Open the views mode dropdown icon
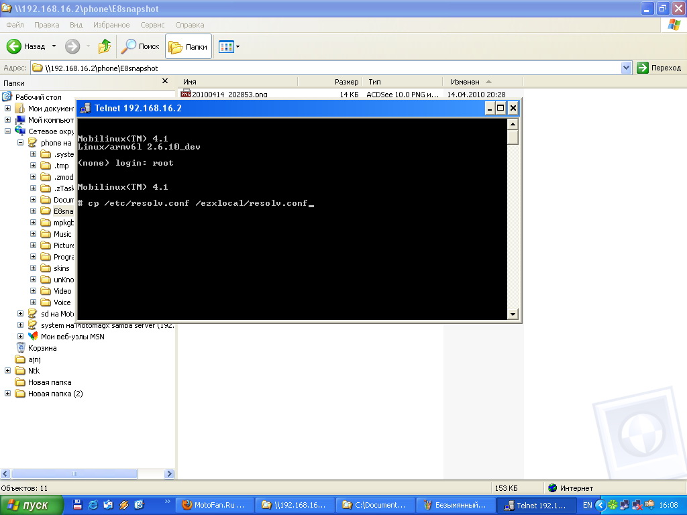The width and height of the screenshot is (687, 515). 229,46
